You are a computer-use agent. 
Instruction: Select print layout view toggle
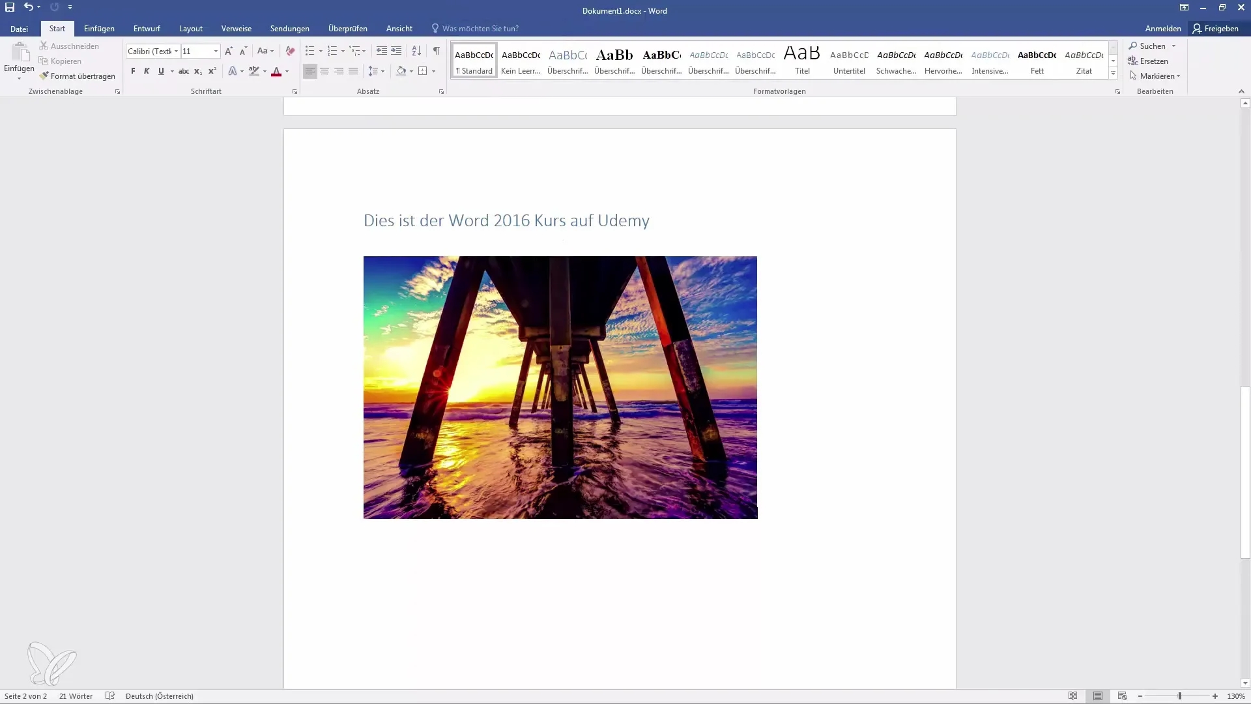click(x=1098, y=696)
